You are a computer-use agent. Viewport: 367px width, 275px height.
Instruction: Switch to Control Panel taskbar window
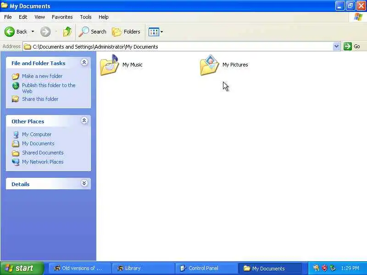click(x=206, y=268)
